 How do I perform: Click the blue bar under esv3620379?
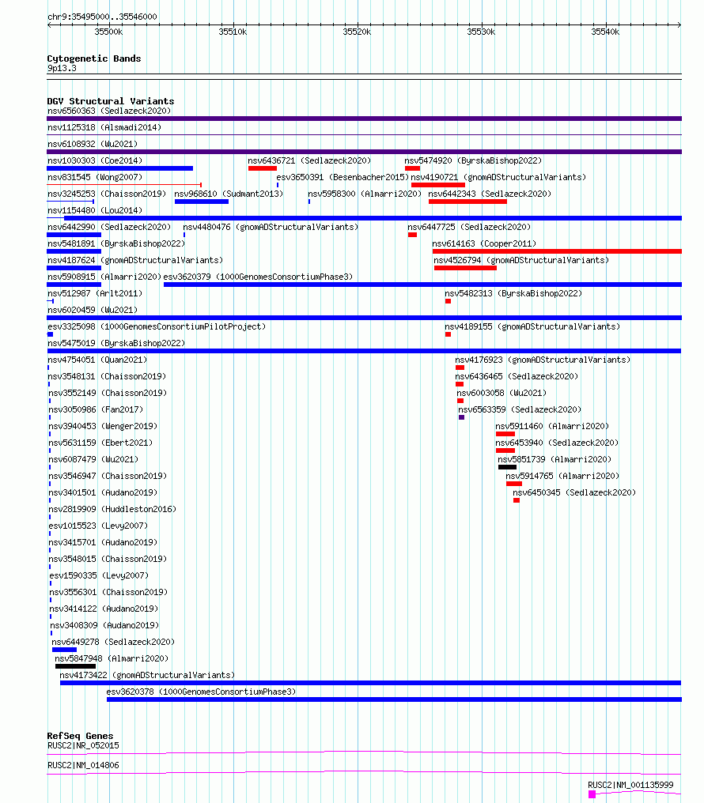(422, 285)
